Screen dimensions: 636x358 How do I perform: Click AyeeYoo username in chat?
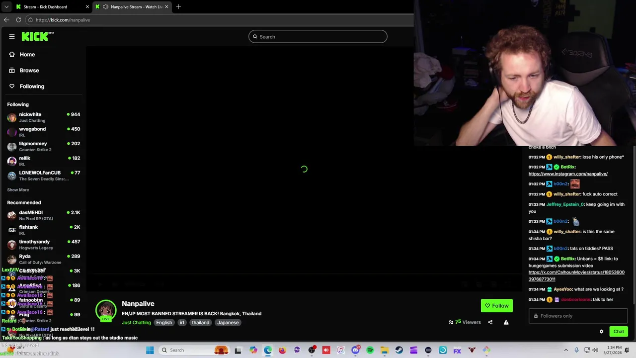click(563, 289)
